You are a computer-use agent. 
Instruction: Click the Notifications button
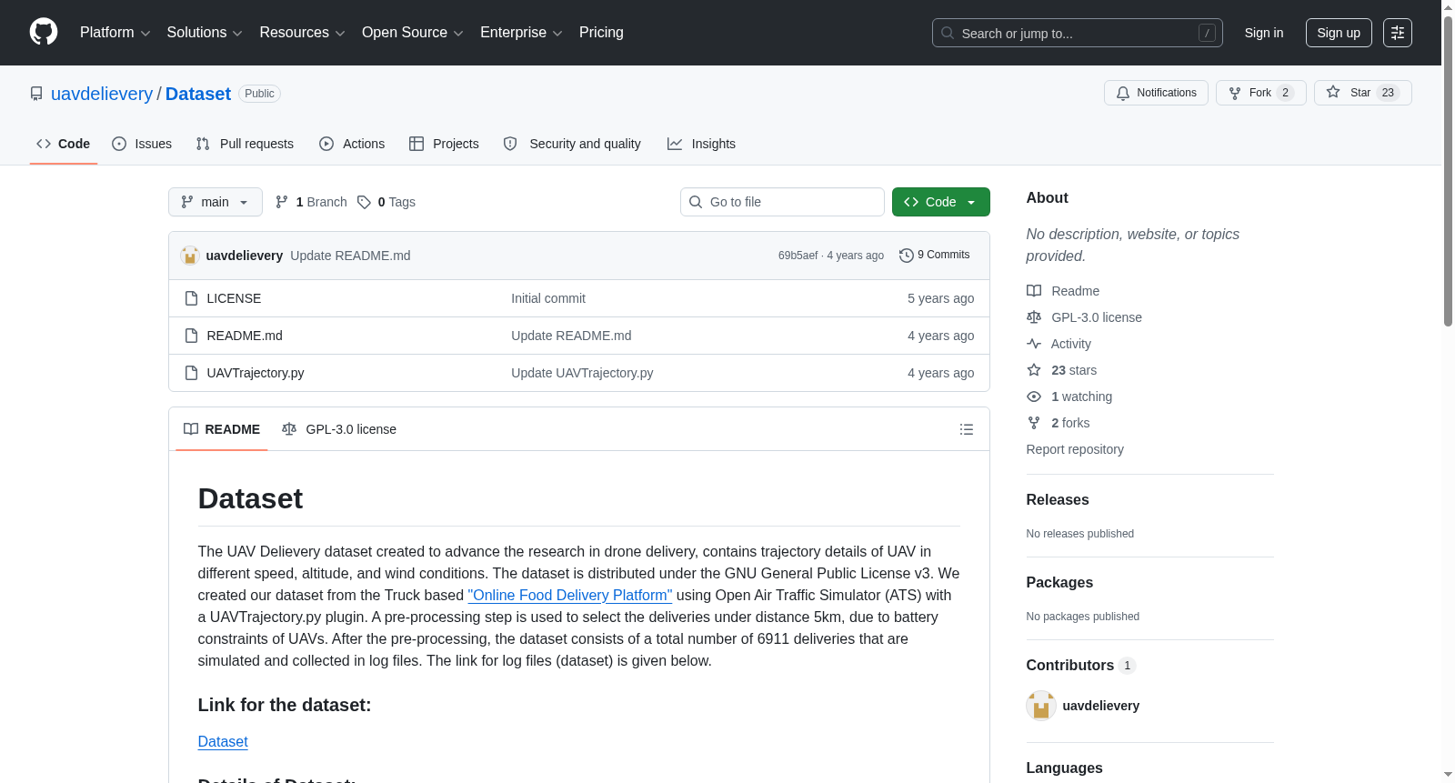pos(1156,93)
